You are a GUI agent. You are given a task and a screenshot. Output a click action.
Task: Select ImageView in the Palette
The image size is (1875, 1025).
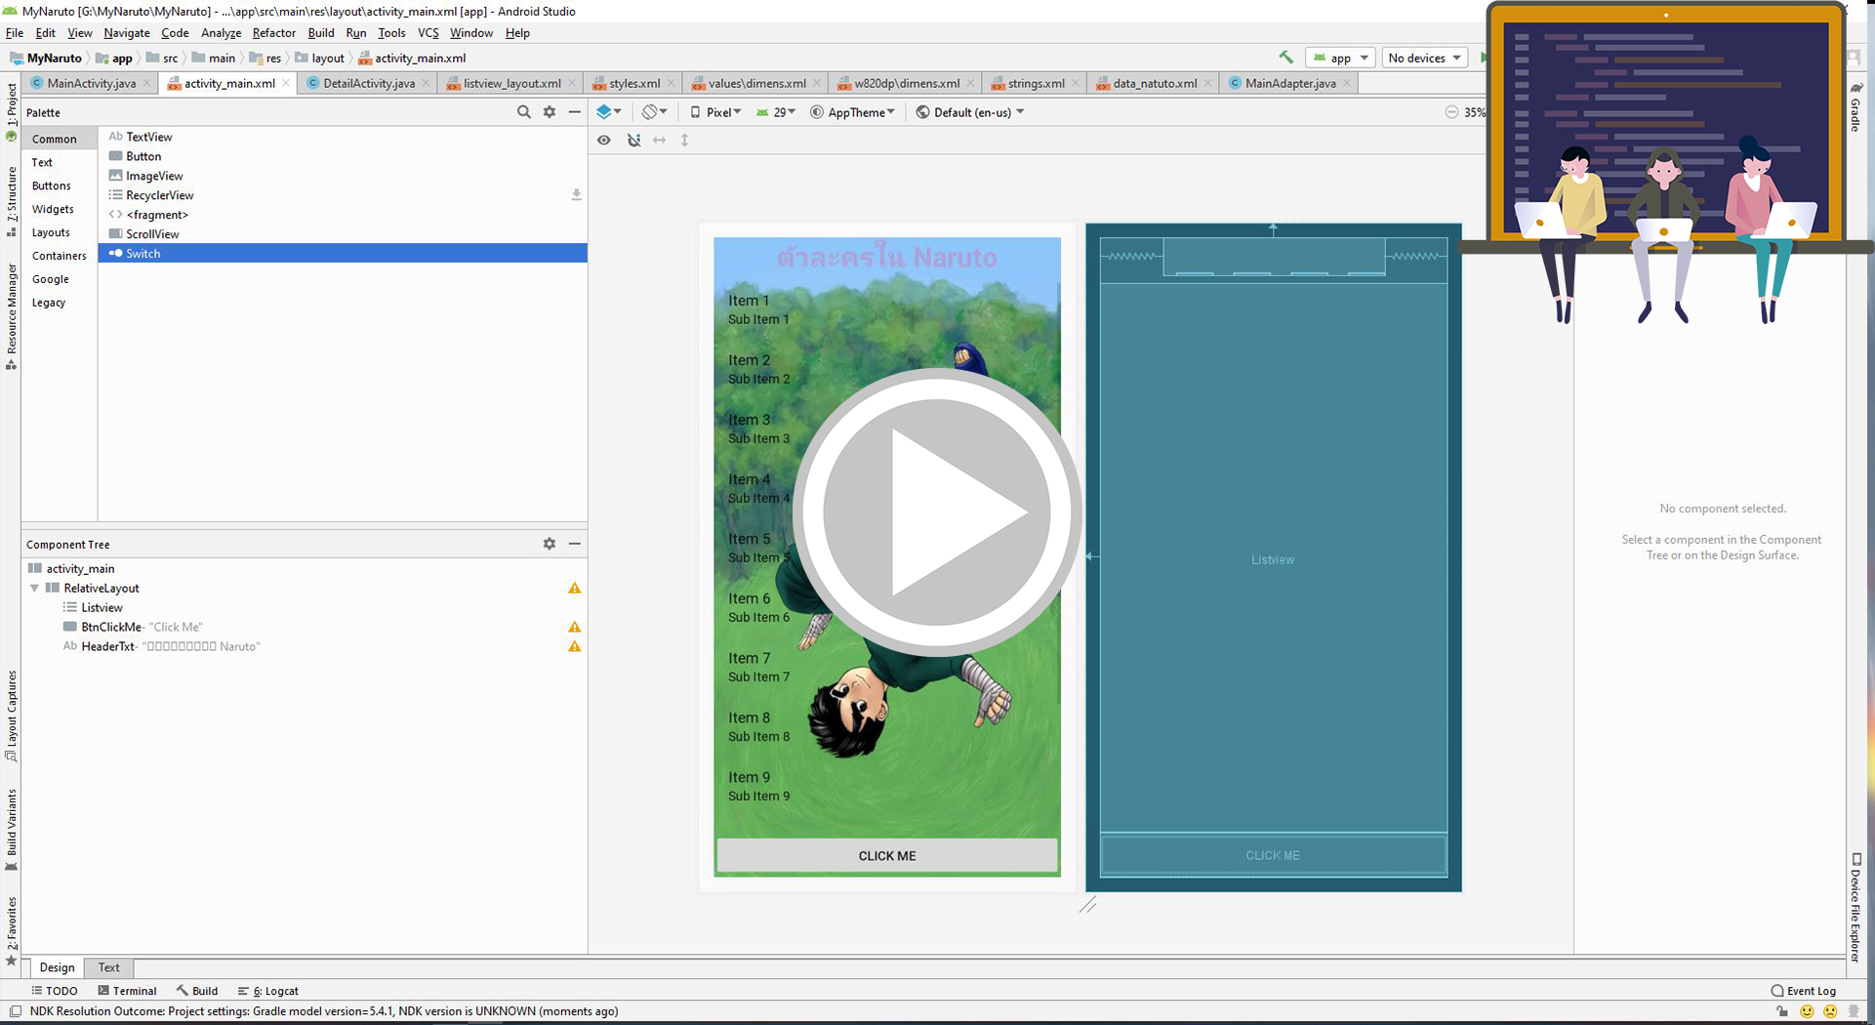342,176
